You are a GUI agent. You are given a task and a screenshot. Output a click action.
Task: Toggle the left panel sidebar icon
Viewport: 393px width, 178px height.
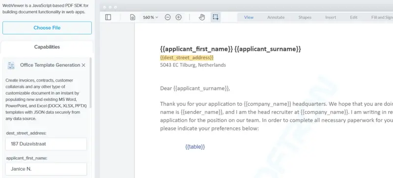pyautogui.click(x=108, y=17)
